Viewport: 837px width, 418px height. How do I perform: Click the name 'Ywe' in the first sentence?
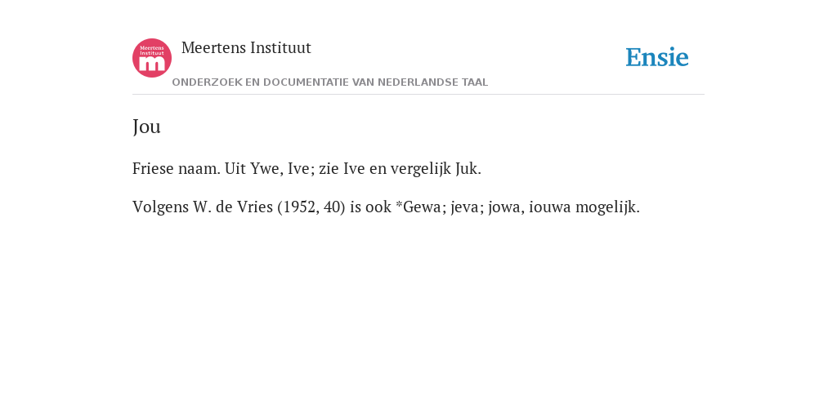pos(265,168)
